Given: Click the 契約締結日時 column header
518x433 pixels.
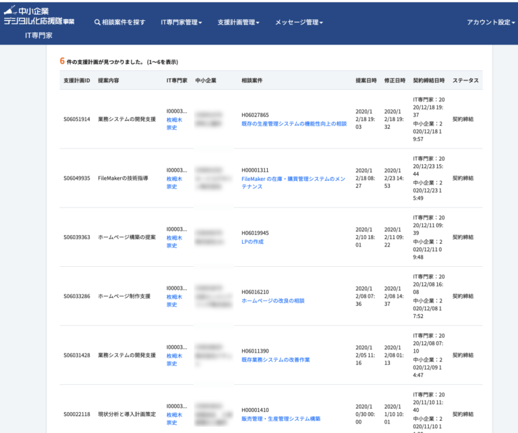Looking at the screenshot, I should click(x=429, y=80).
